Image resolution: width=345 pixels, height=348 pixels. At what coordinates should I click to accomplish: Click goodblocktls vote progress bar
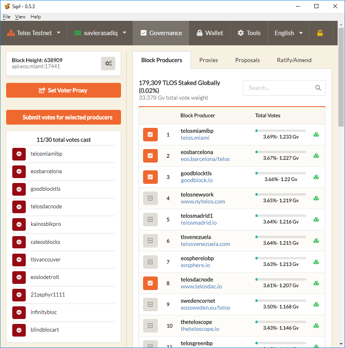(281, 173)
